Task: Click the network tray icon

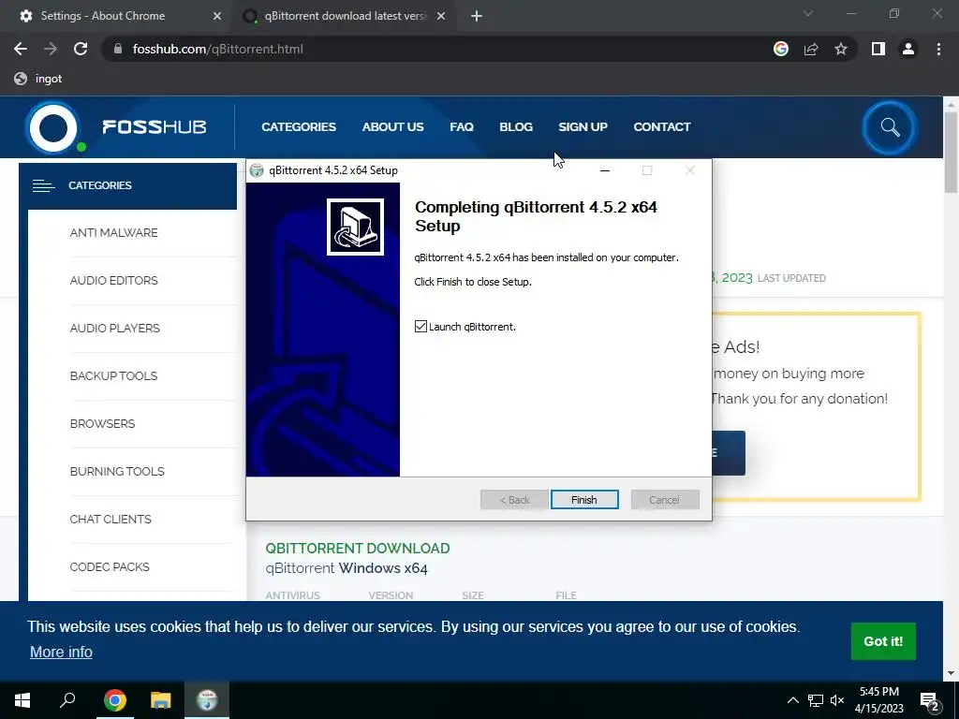Action: (x=816, y=700)
